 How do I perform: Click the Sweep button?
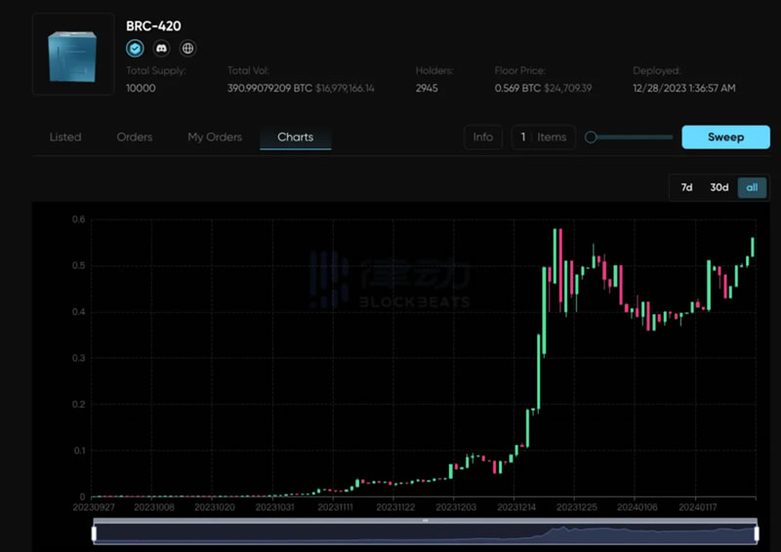(725, 137)
